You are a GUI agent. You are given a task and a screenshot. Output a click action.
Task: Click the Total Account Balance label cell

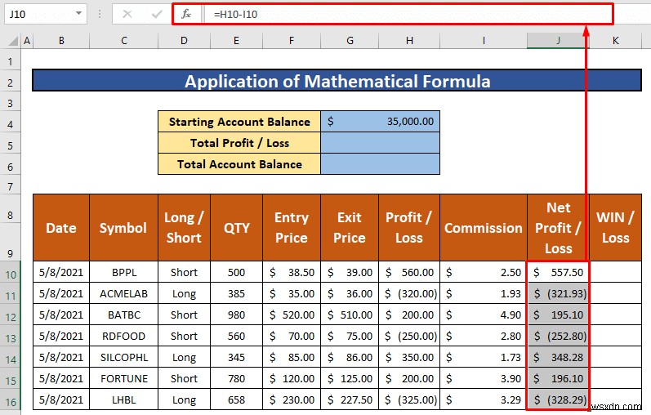pyautogui.click(x=239, y=164)
